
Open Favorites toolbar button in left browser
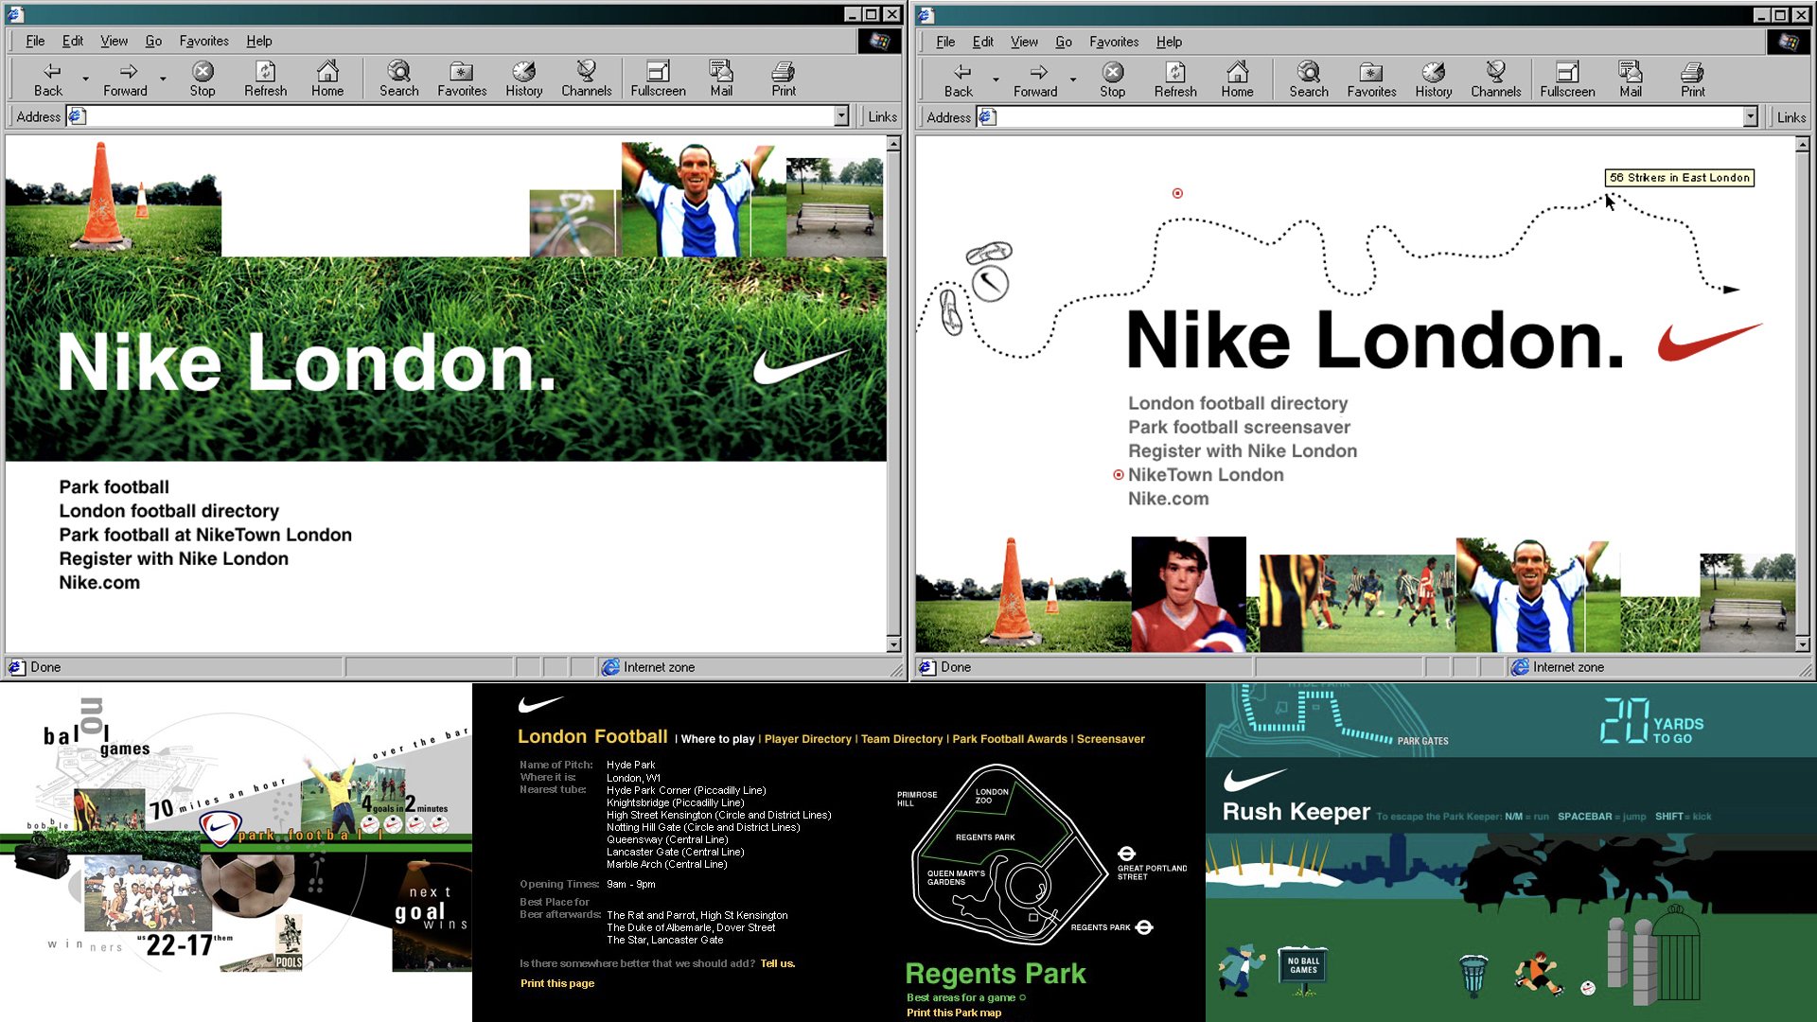[x=462, y=79]
